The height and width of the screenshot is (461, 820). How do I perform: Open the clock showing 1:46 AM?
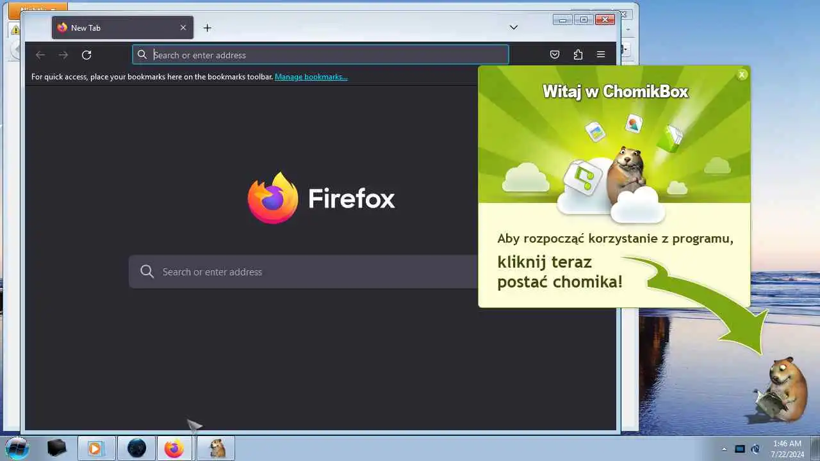pos(787,449)
